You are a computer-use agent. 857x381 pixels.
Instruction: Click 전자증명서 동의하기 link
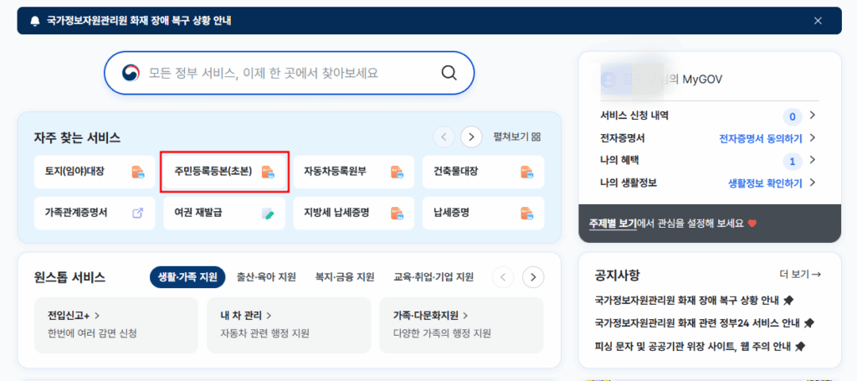coord(761,138)
